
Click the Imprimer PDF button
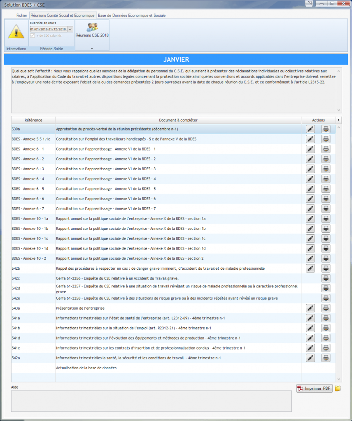(314, 389)
